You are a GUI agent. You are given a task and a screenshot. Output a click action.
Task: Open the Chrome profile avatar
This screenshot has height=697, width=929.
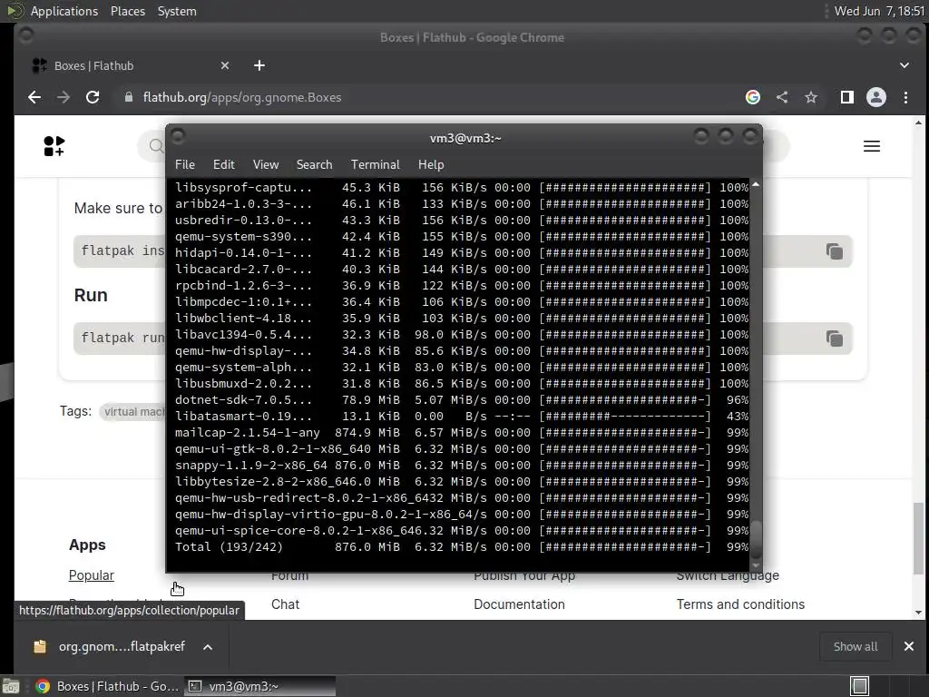[876, 97]
